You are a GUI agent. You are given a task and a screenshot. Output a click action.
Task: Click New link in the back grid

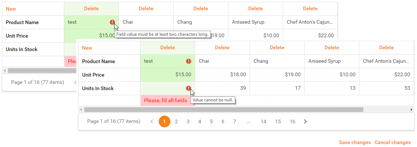point(11,9)
